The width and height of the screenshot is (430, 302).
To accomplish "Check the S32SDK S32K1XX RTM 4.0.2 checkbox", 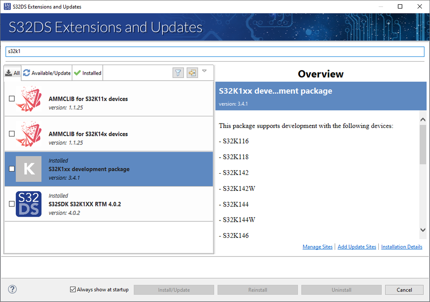I will 12,204.
